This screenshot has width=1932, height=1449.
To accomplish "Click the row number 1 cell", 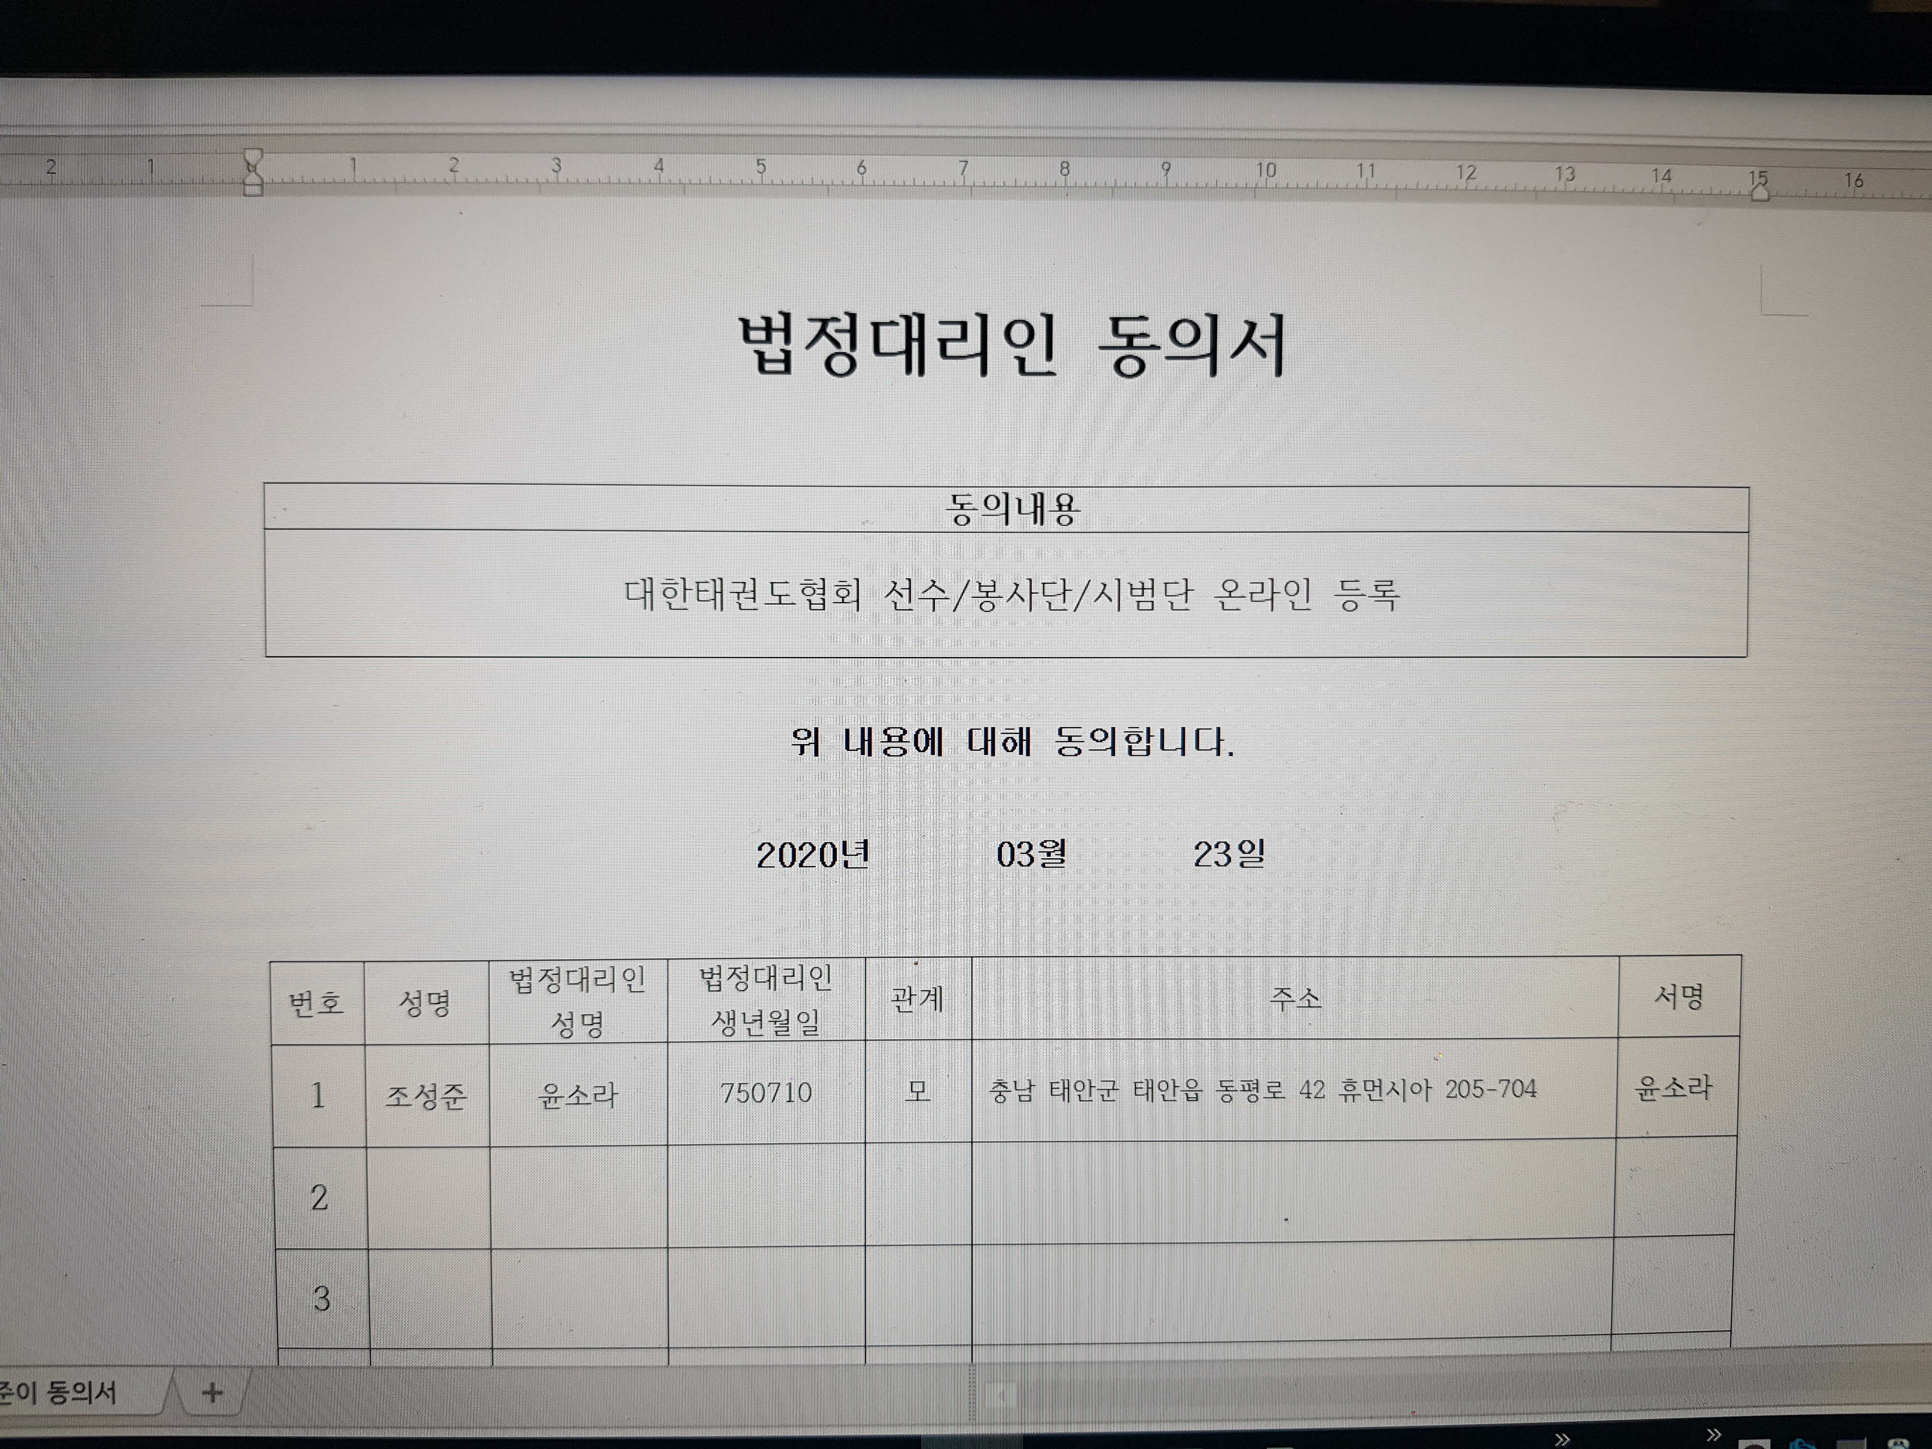I will [x=318, y=1095].
